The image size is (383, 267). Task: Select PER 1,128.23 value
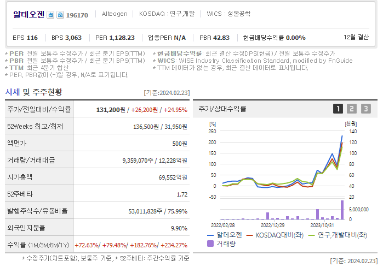[115, 38]
